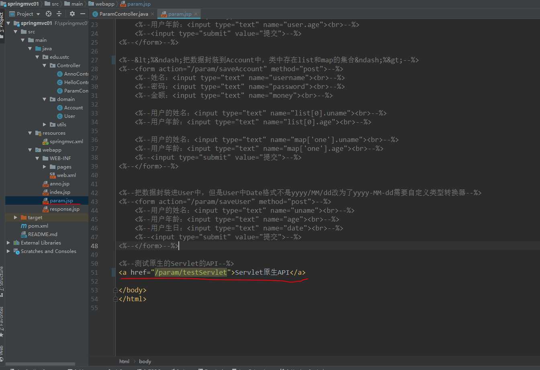Close the param.jsp editor tab
The height and width of the screenshot is (370, 540).
point(196,14)
